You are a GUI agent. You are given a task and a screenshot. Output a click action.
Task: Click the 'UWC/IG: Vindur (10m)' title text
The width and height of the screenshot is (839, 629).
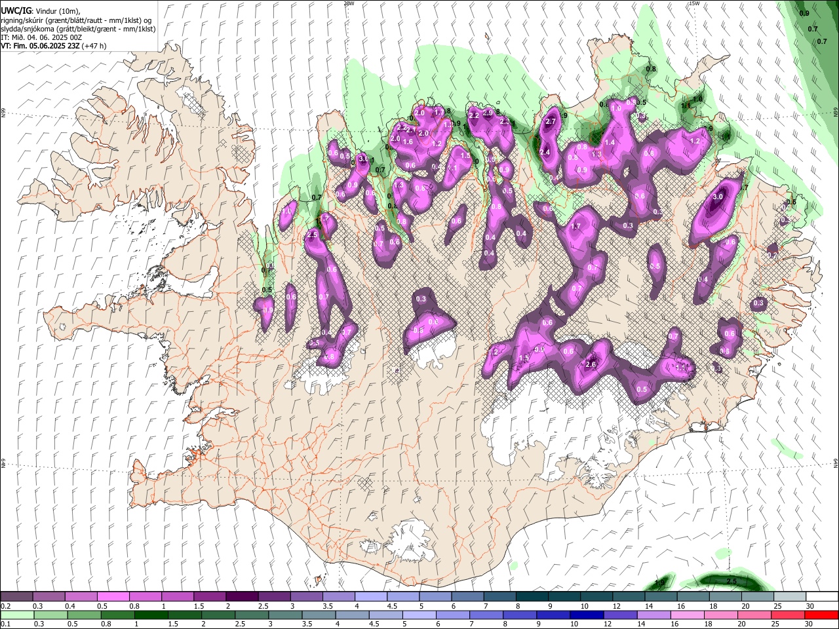(40, 11)
